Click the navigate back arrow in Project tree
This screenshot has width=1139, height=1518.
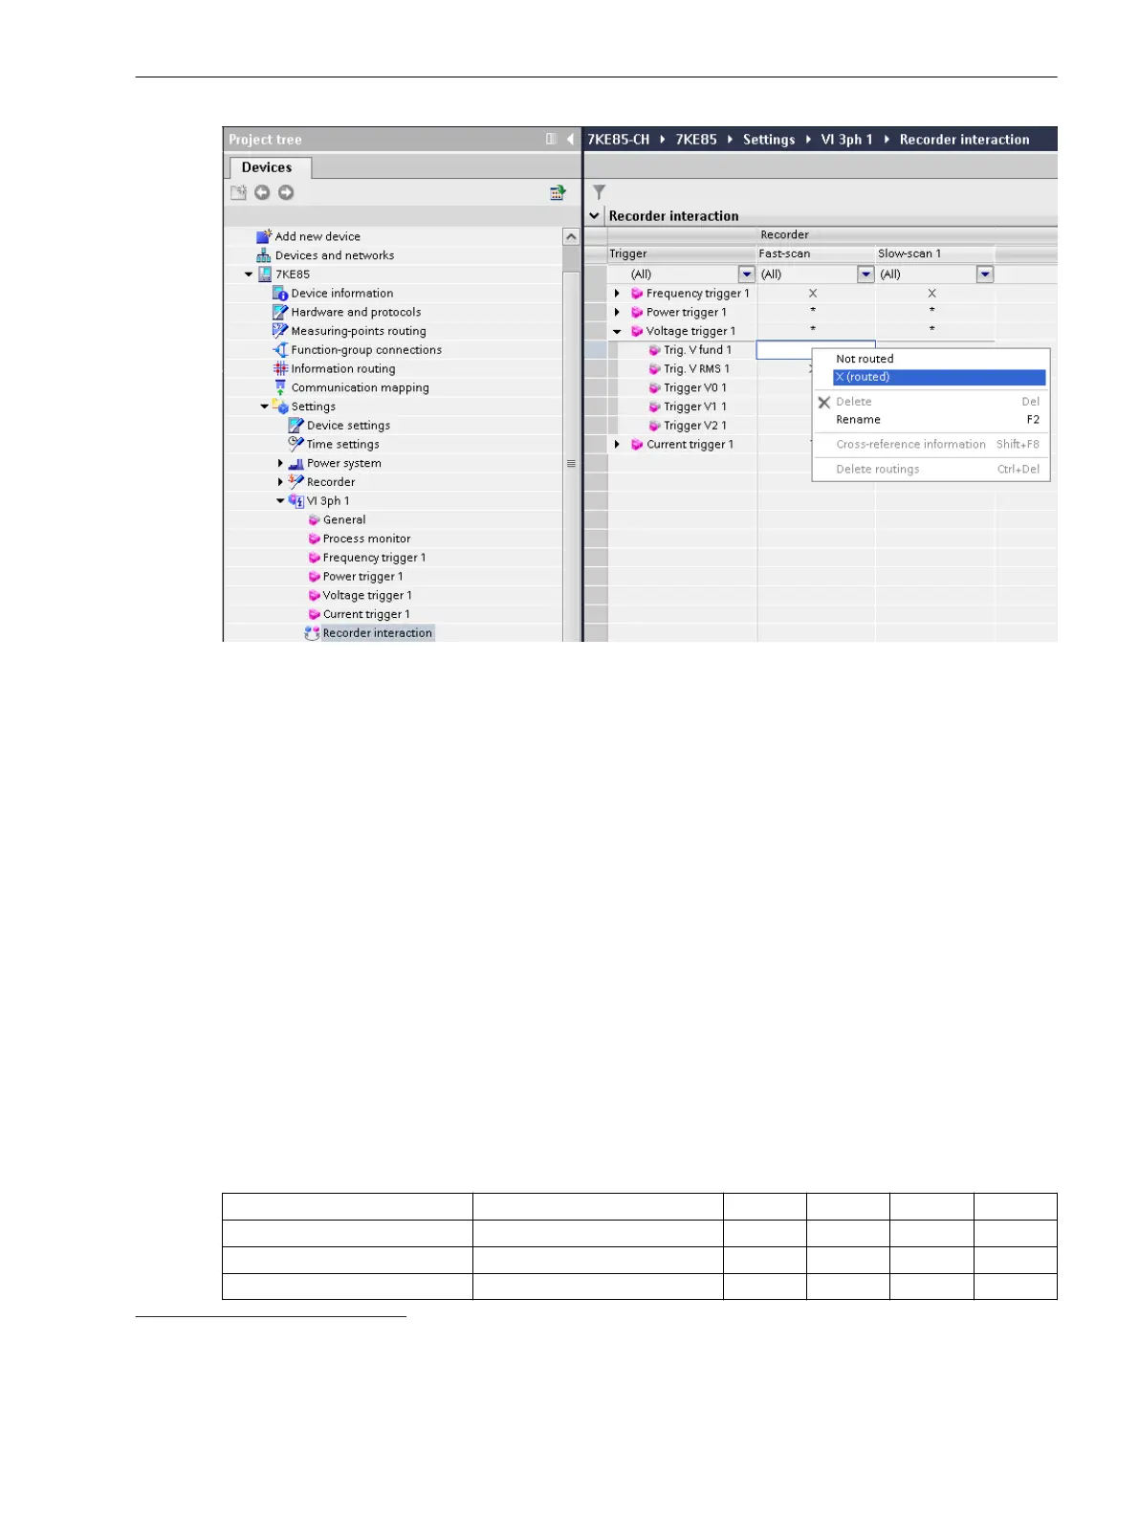pyautogui.click(x=262, y=192)
